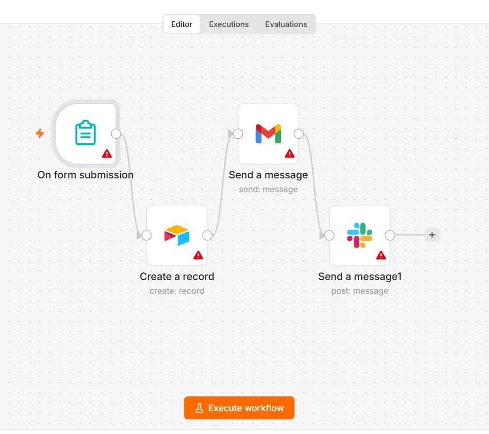Switch to the Evaluations tab

tap(286, 24)
